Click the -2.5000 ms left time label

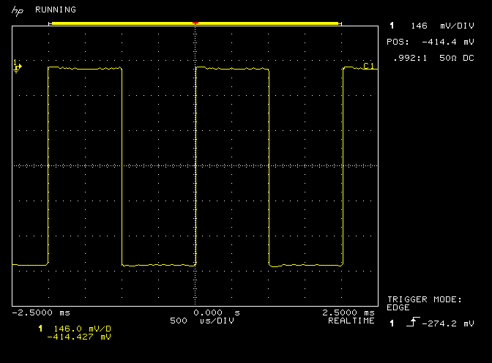(36, 313)
